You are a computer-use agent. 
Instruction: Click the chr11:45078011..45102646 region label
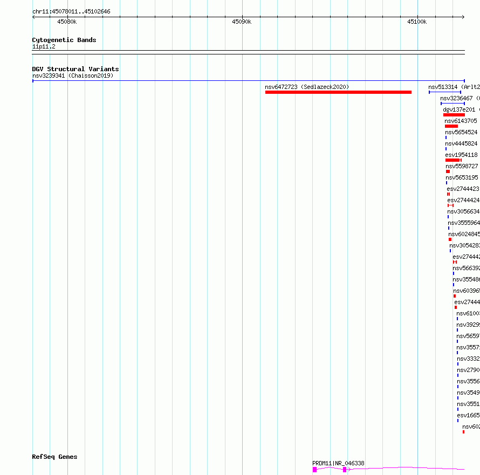click(x=71, y=12)
